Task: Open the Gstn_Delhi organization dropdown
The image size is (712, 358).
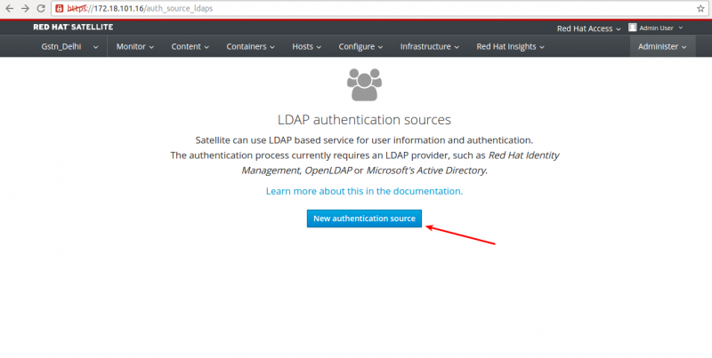Action: (x=69, y=47)
